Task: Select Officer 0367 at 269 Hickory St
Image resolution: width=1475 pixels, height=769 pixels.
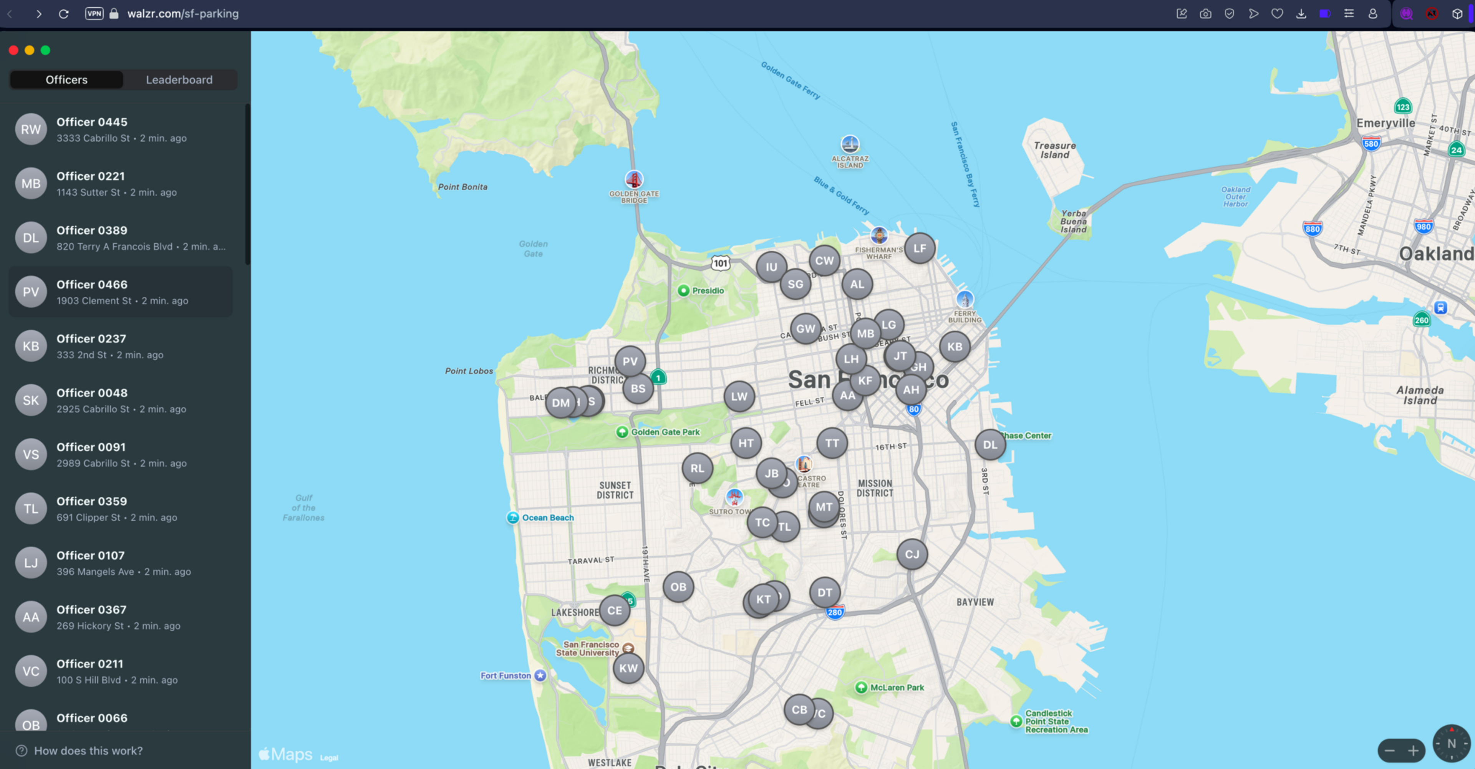Action: (x=121, y=617)
